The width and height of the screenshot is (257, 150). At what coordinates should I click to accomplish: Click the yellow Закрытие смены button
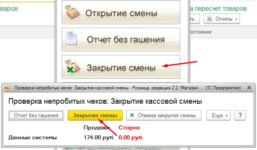pyautogui.click(x=95, y=115)
